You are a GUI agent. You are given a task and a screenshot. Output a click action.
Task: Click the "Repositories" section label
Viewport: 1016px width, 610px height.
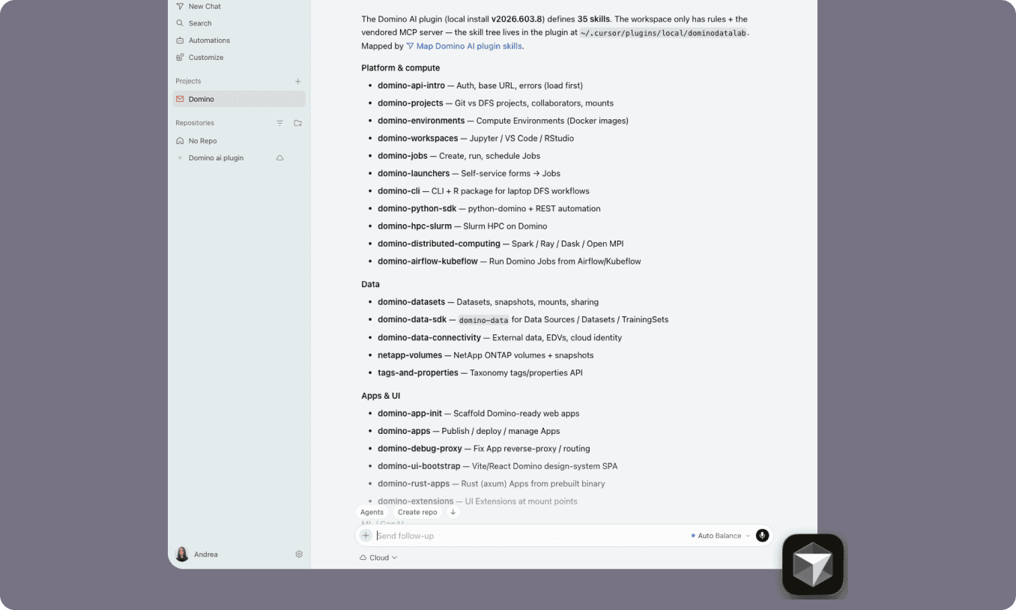pos(195,123)
